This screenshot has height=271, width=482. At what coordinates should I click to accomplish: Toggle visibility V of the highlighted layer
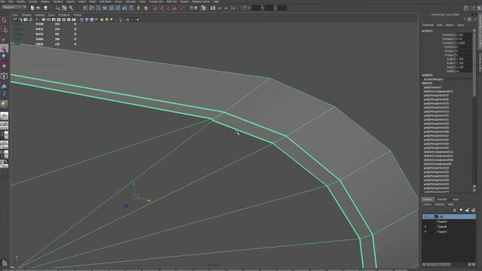tap(426, 217)
